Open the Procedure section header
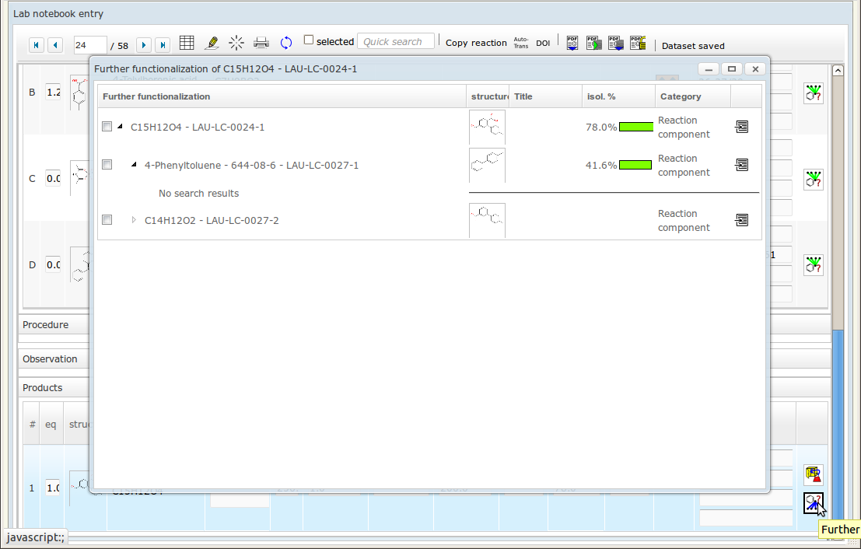The width and height of the screenshot is (861, 549). tap(45, 325)
